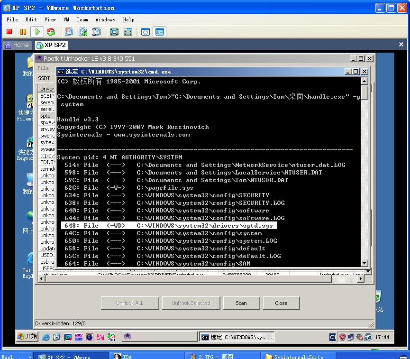This screenshot has width=410, height=359.
Task: Open the File menu in VMware
Action: (x=12, y=19)
